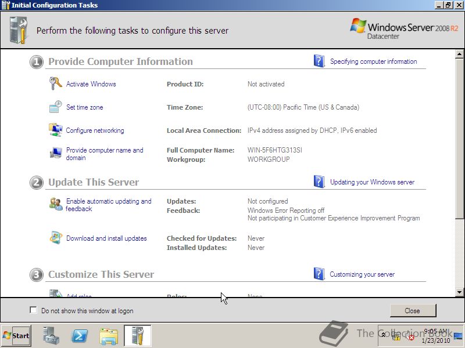Open the Start menu
Screen dimensions: 465x348
[x=16, y=336]
